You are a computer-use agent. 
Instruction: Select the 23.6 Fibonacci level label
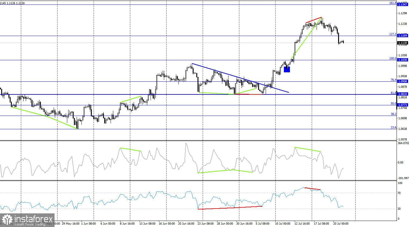pos(394,127)
